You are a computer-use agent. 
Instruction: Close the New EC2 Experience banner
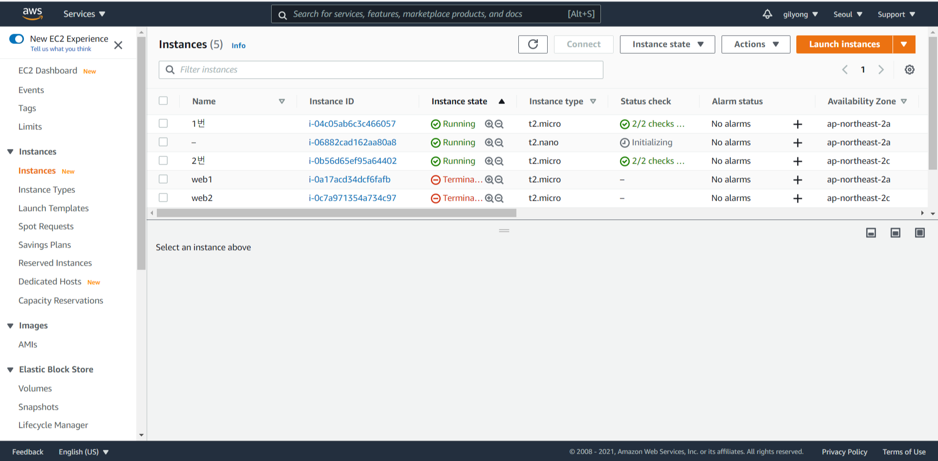118,45
